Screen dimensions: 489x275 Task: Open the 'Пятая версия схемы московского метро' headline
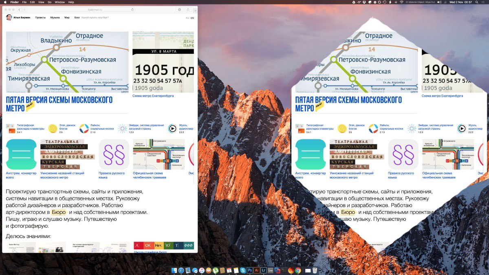[59, 104]
